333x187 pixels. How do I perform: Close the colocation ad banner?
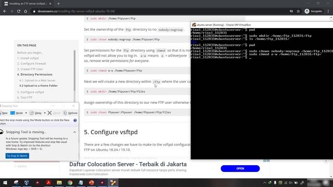[x=326, y=162]
